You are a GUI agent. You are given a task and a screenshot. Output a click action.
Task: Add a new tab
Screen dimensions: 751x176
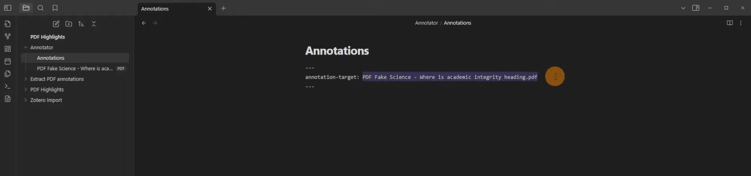(x=223, y=8)
